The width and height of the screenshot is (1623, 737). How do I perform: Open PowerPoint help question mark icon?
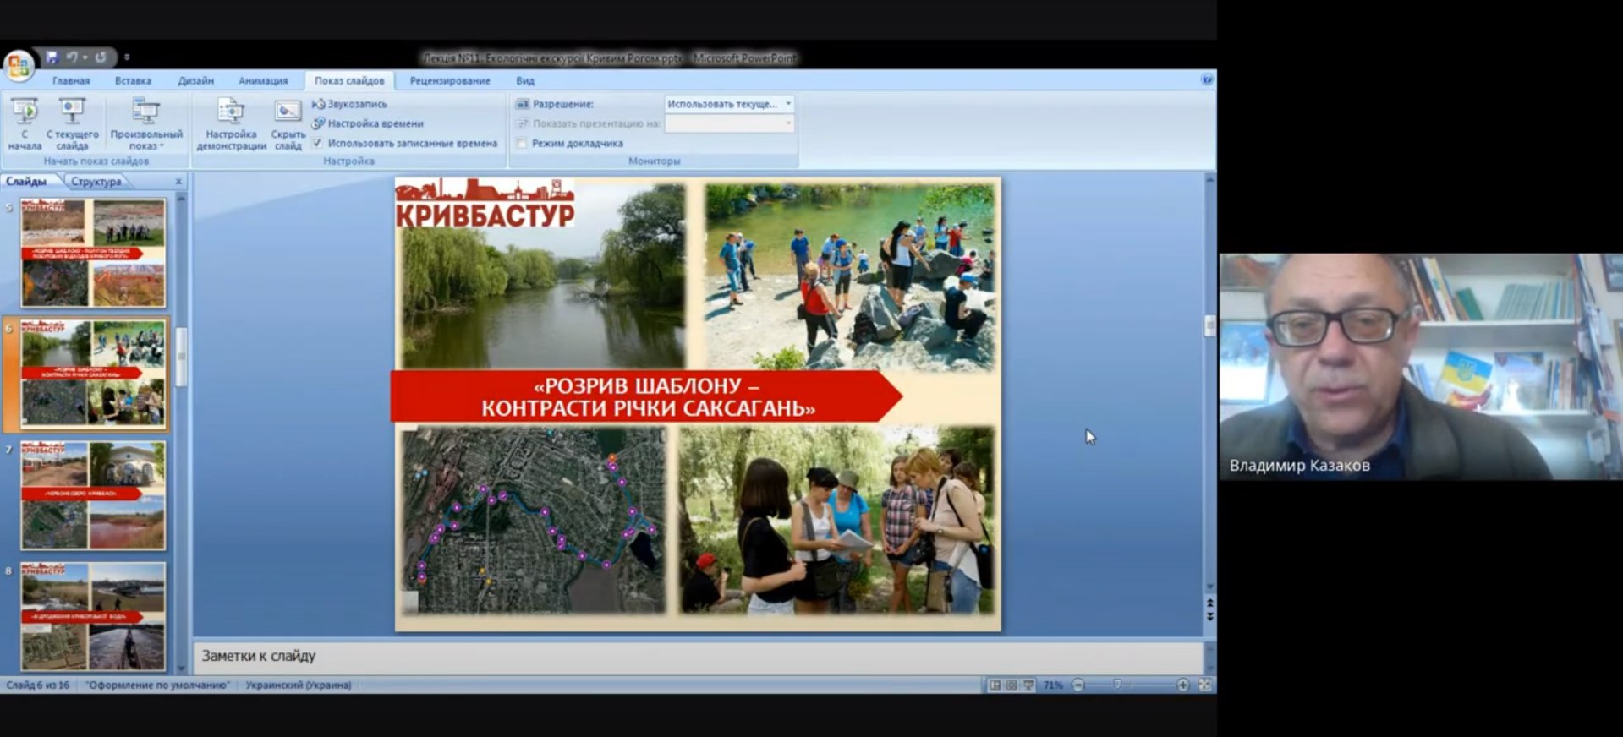pyautogui.click(x=1207, y=79)
